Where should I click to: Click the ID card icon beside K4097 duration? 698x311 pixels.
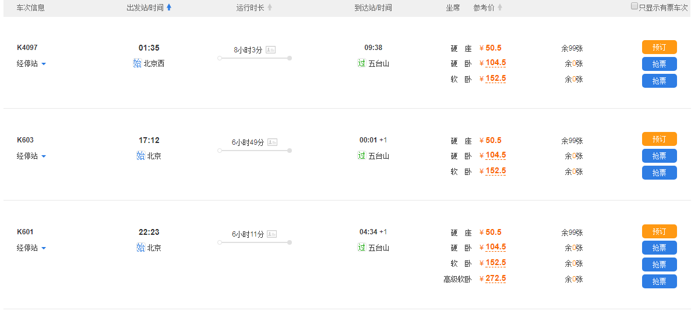tap(270, 50)
